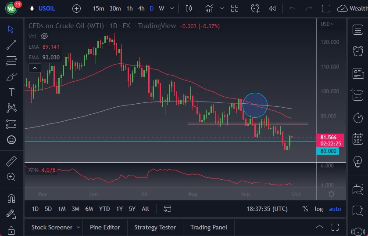Select the ruler measure tool
368x236 pixels.
(11, 161)
